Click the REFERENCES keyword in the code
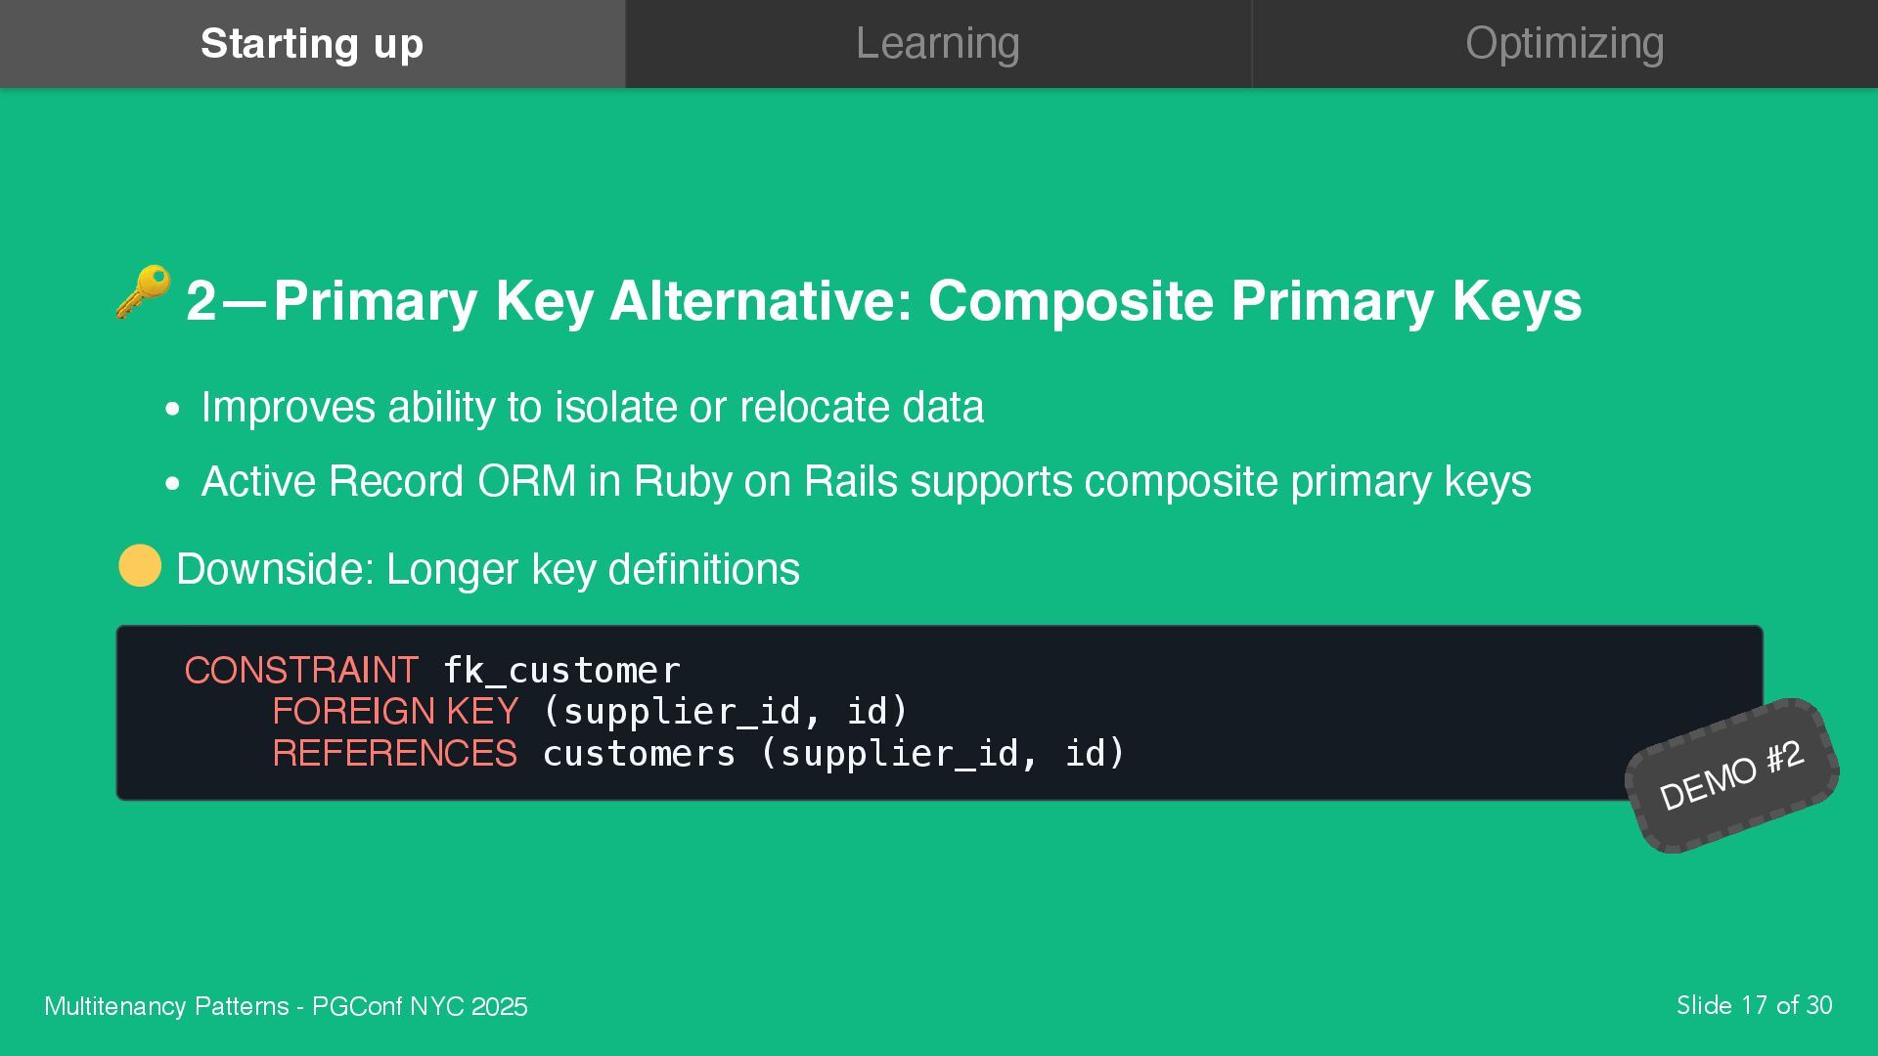 pyautogui.click(x=394, y=754)
